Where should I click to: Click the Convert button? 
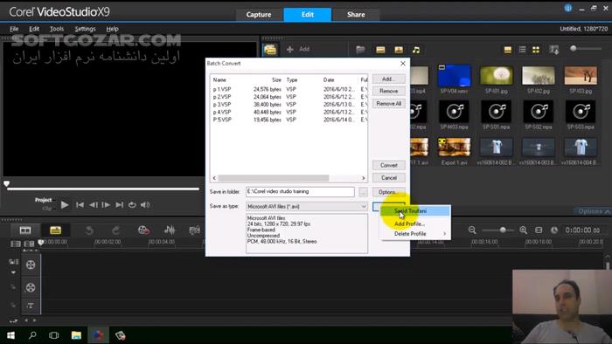[x=389, y=165]
